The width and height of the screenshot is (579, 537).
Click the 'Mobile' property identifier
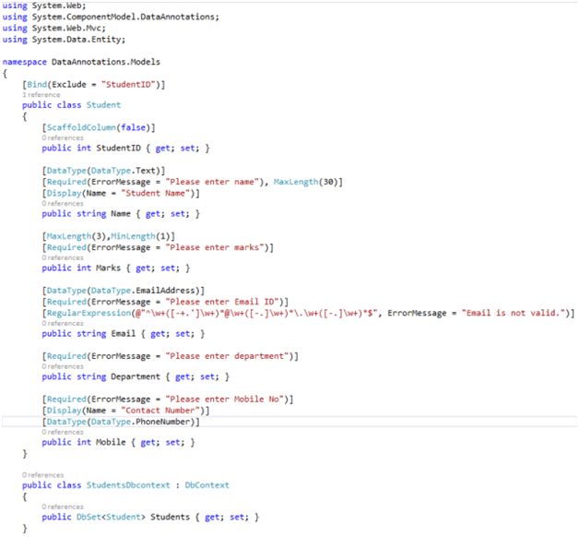(111, 442)
